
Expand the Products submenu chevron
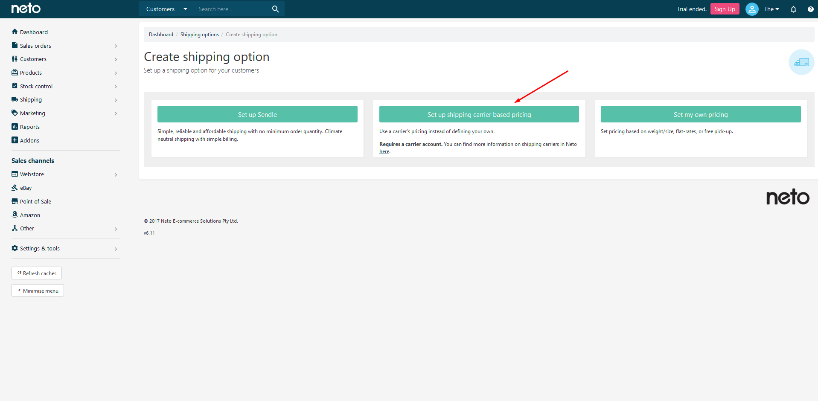point(116,73)
